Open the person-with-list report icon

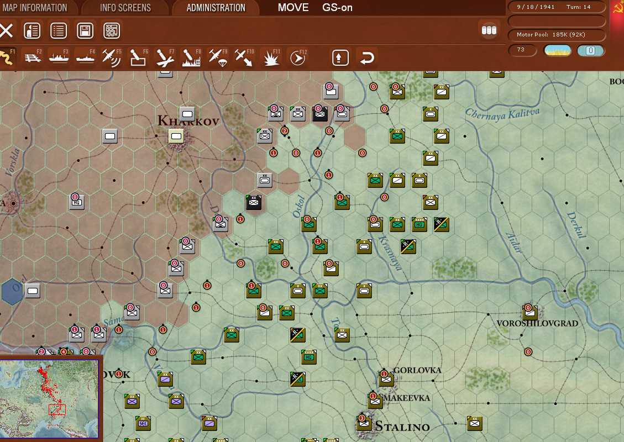tap(32, 30)
